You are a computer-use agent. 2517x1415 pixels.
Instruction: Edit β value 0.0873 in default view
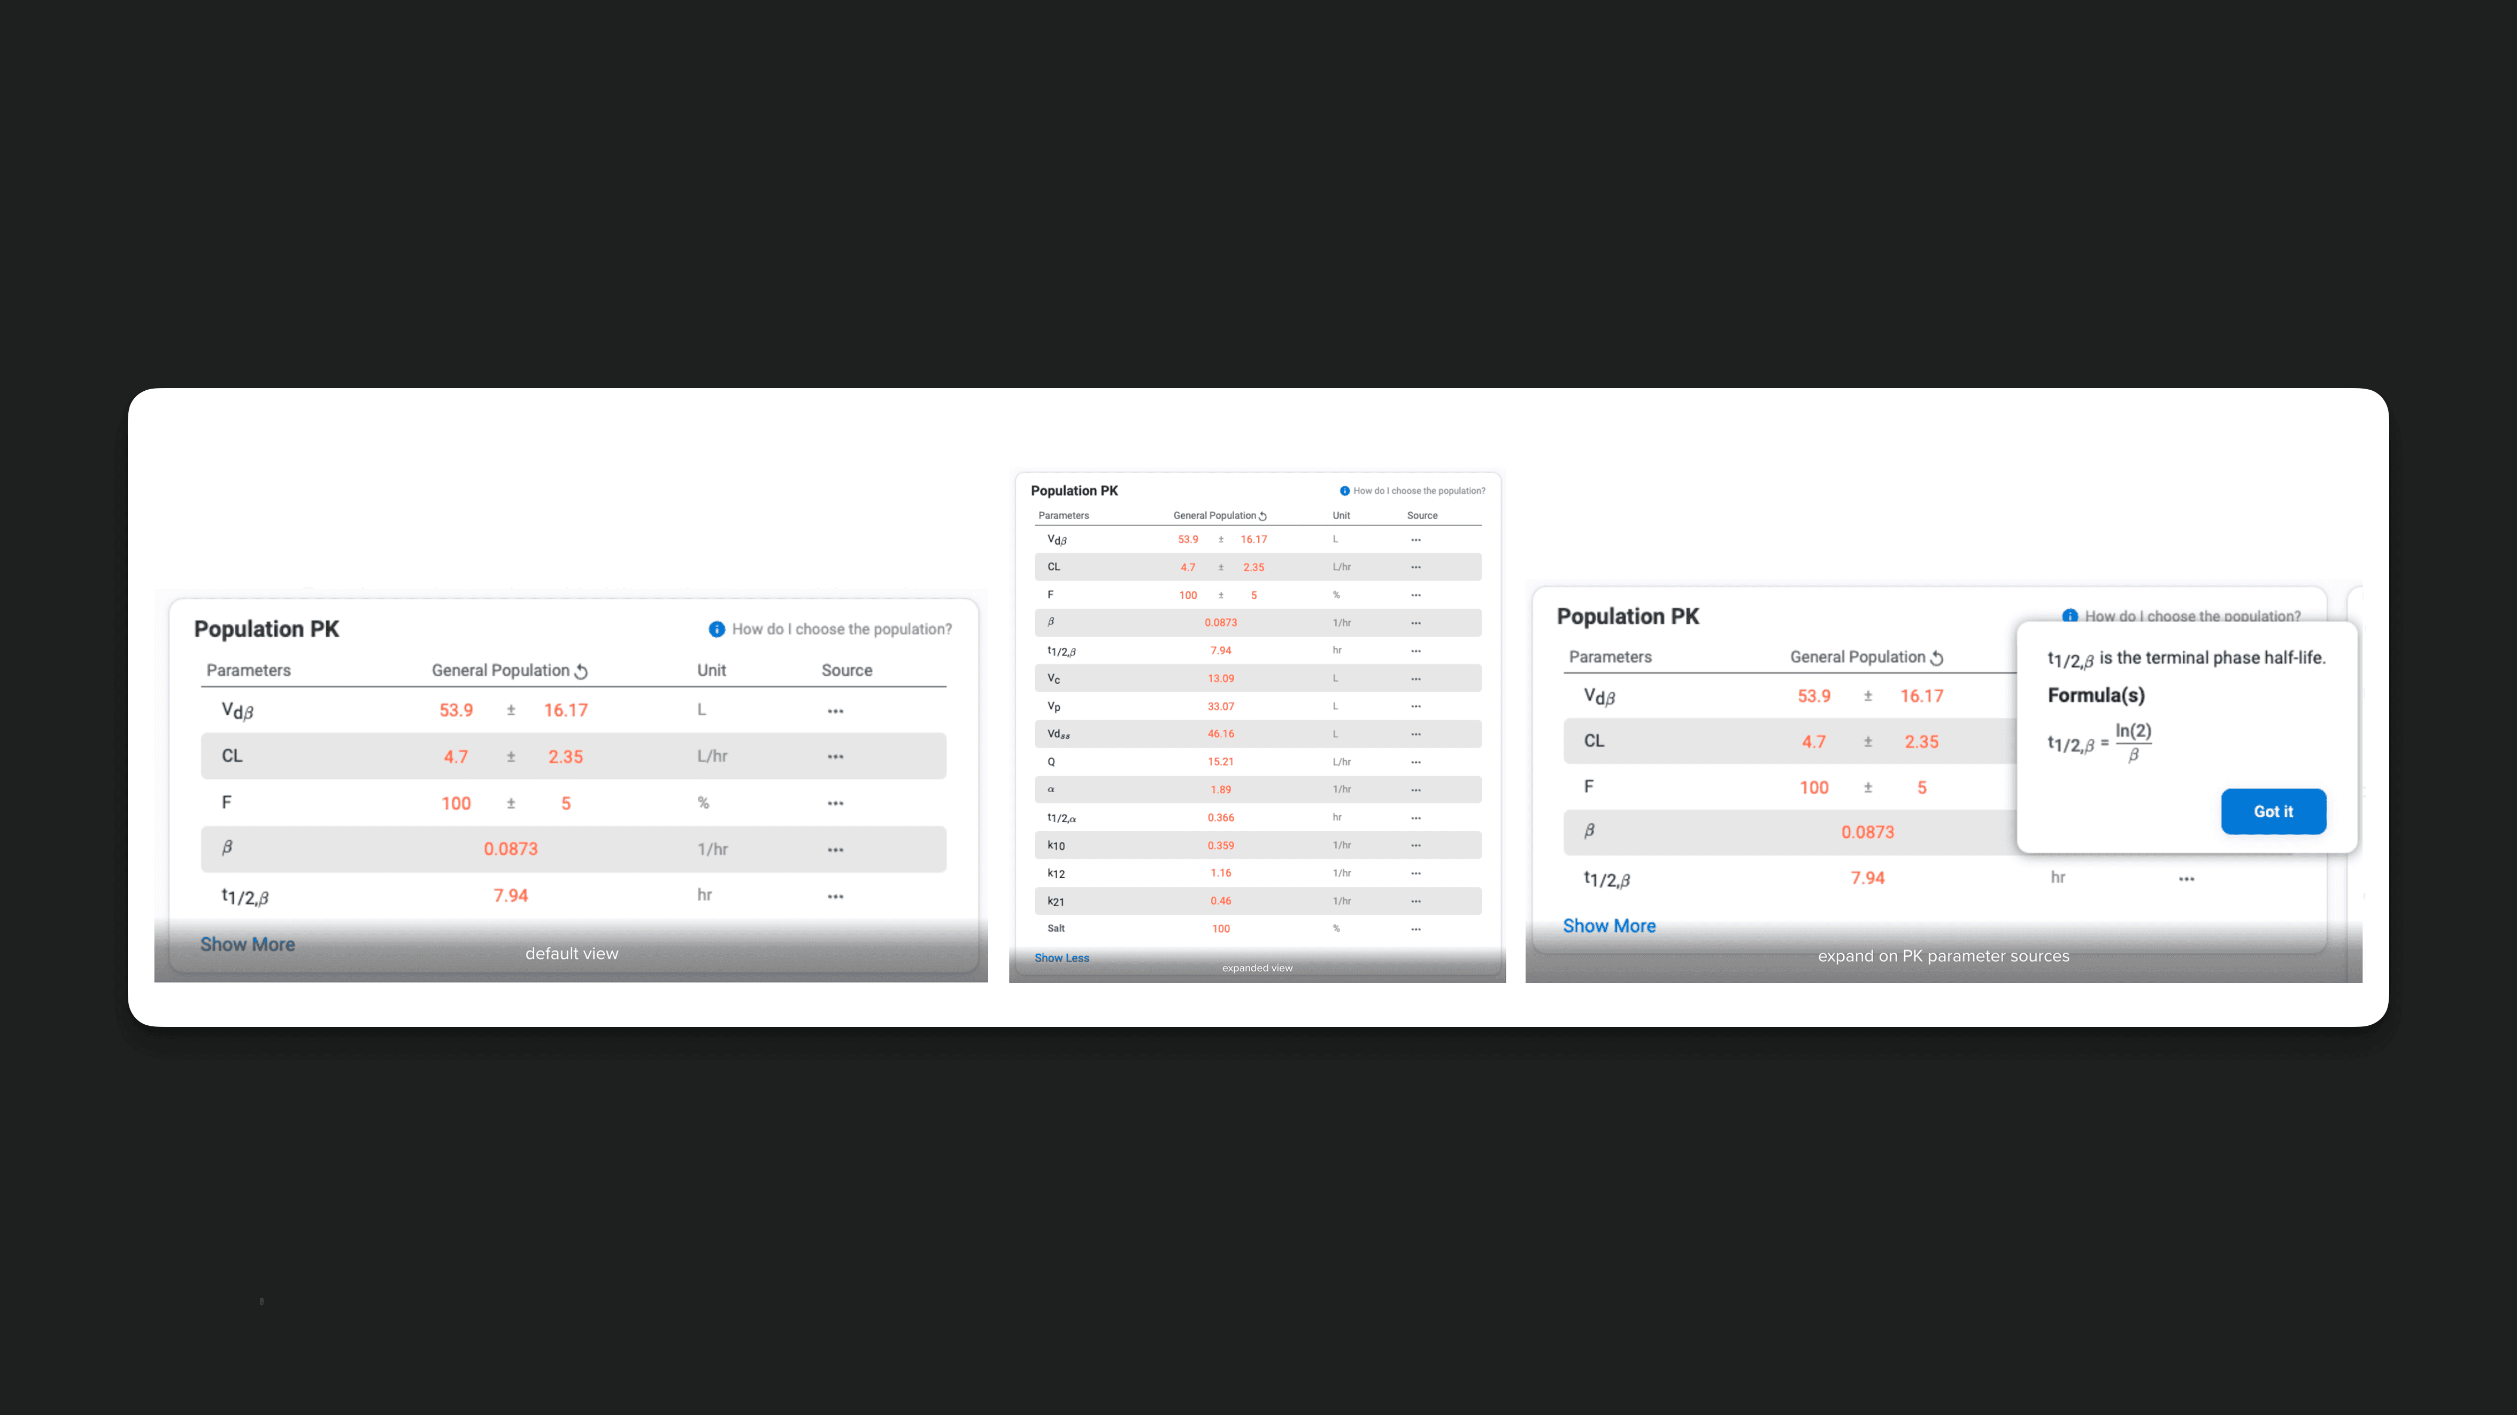coord(510,848)
